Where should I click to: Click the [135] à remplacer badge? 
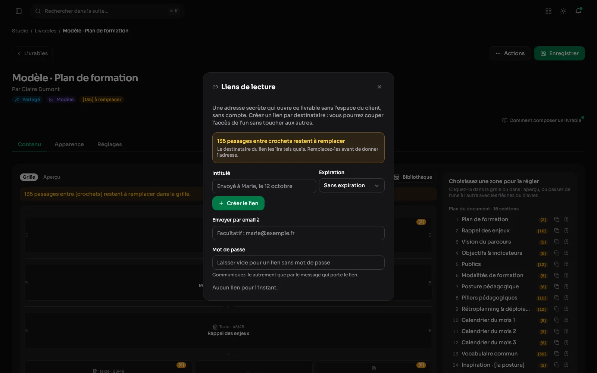coord(102,100)
